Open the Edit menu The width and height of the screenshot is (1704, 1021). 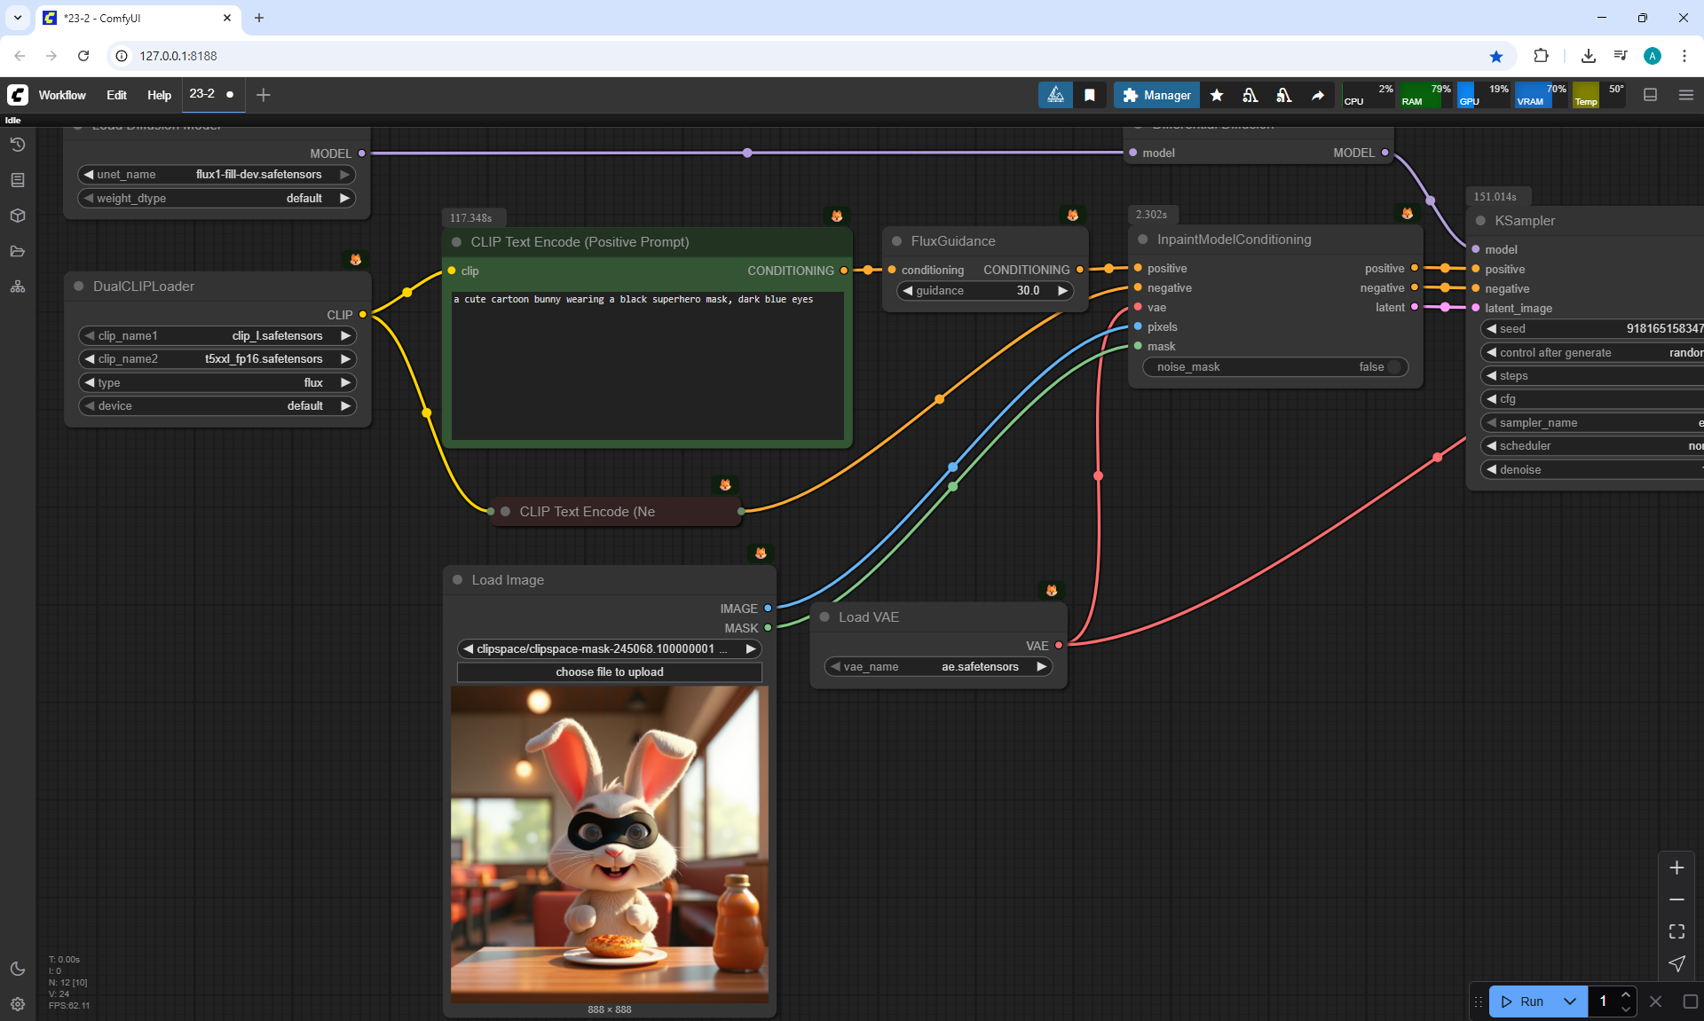point(116,95)
